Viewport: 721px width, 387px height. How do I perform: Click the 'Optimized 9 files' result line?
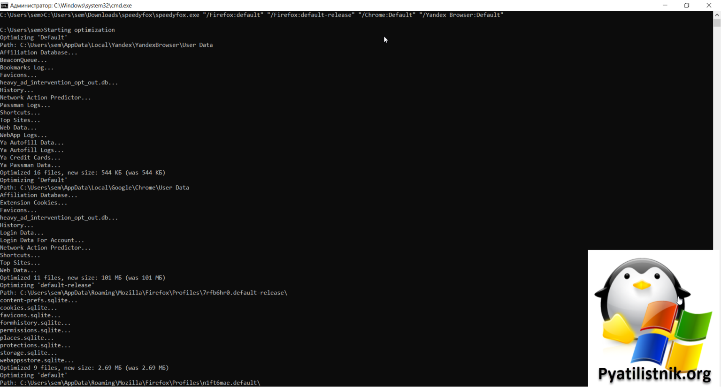[84, 368]
